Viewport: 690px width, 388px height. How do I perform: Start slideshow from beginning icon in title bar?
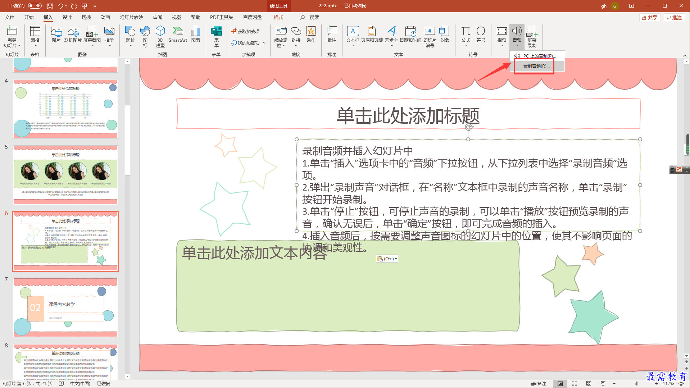tap(85, 6)
